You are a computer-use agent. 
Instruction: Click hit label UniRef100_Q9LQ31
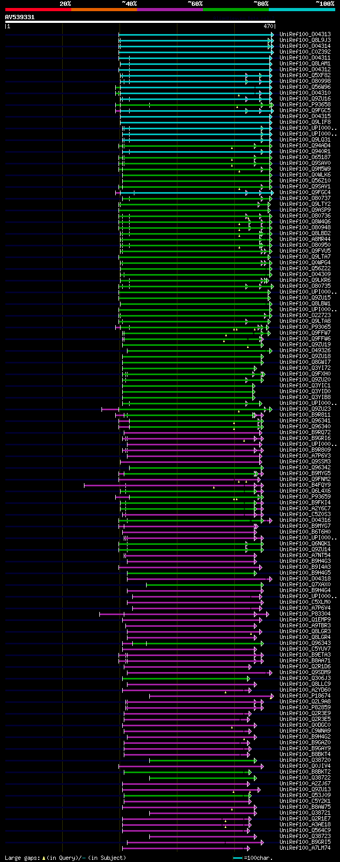click(x=305, y=140)
